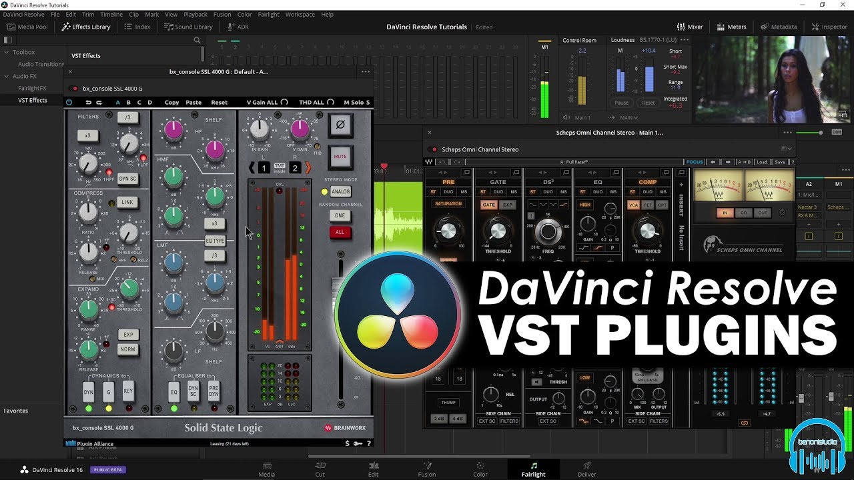Click the Waves logo in Scheps toolbar
The height and width of the screenshot is (480, 854).
tap(428, 162)
